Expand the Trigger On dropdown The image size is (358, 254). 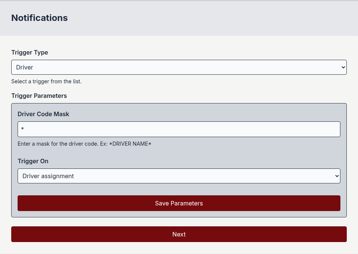tap(179, 176)
